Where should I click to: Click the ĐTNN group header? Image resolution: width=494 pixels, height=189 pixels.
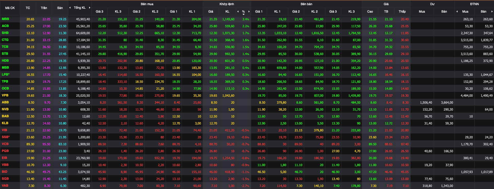click(x=474, y=4)
